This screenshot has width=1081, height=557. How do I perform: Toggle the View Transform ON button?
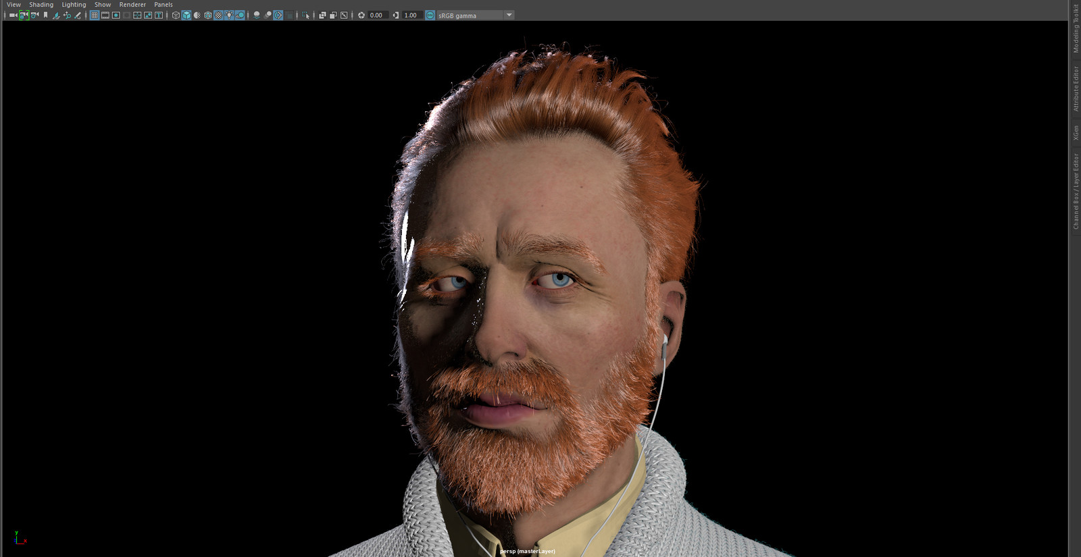430,15
